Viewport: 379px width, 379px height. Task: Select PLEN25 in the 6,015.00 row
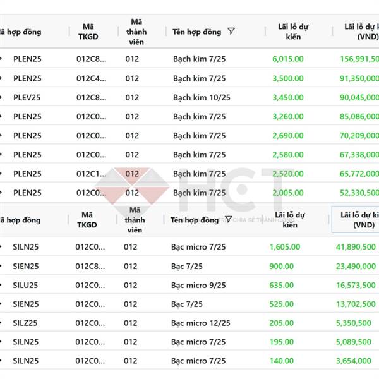point(27,59)
